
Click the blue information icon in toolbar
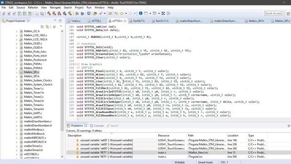(140, 13)
